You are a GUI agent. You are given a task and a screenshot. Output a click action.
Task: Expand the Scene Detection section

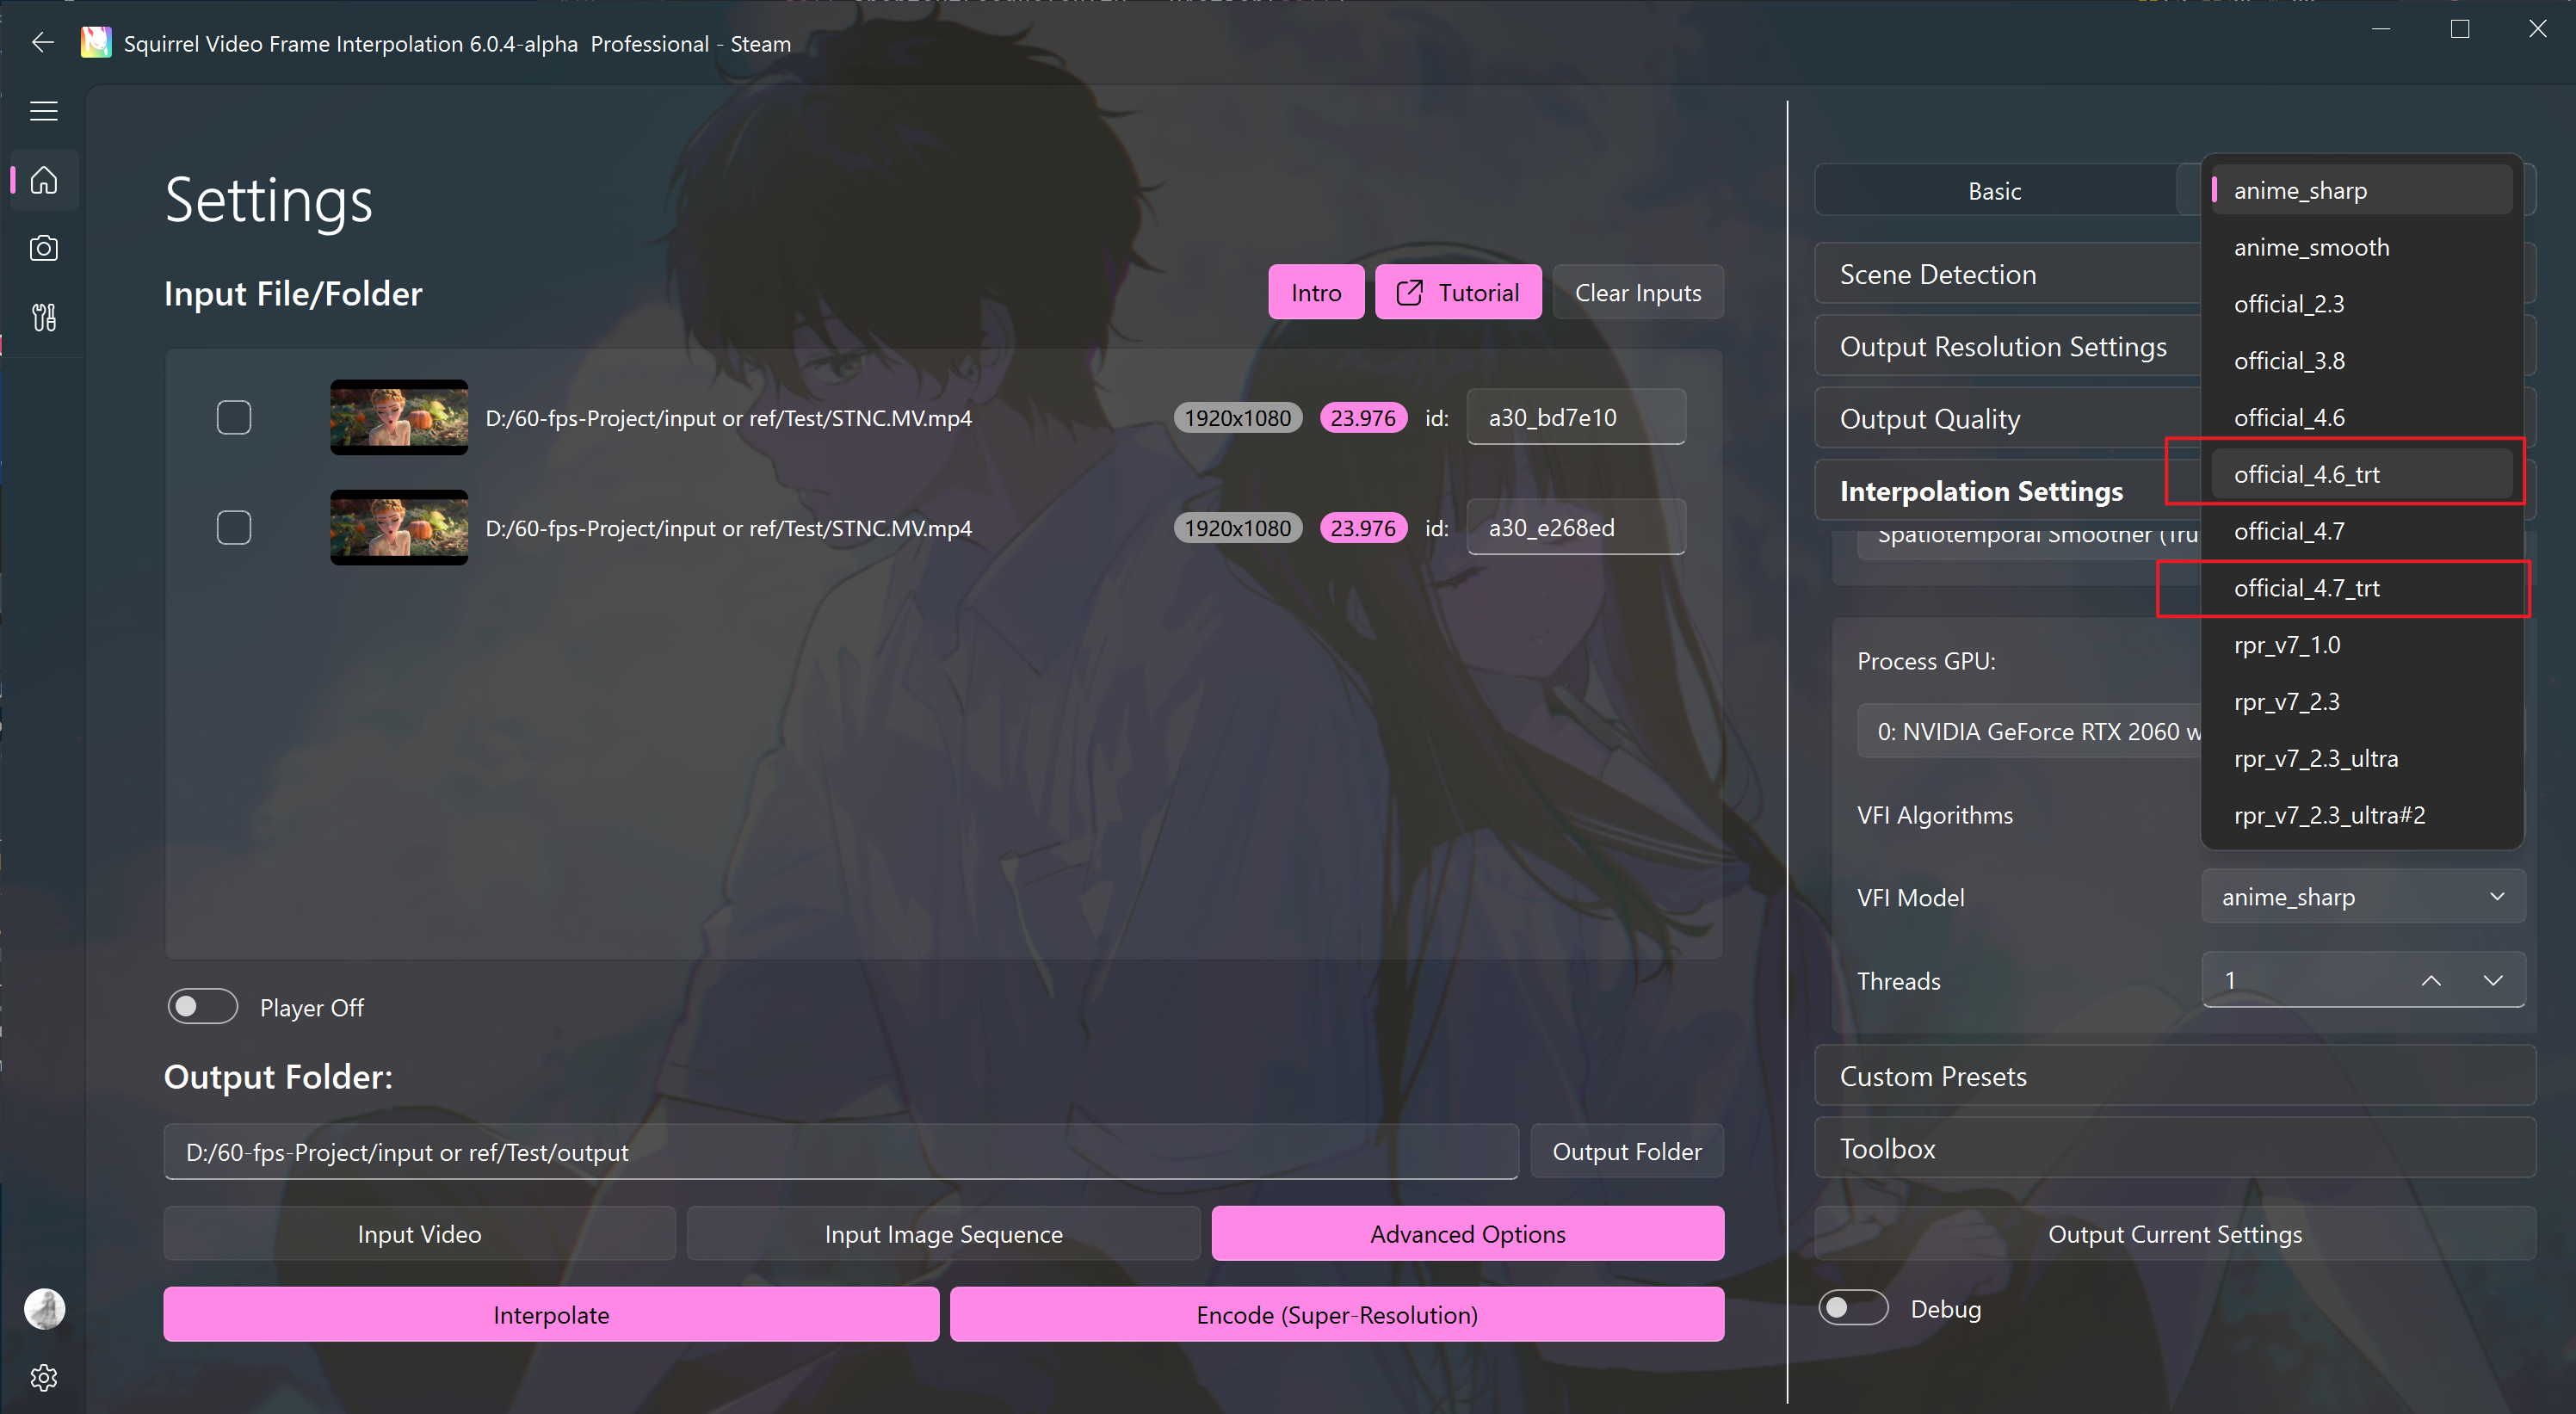2008,274
